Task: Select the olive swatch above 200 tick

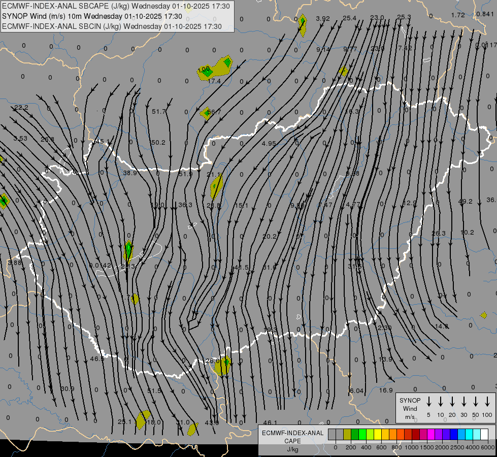Action: 347,435
